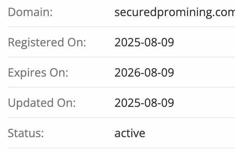Click the divider below the Expires On row
The width and height of the screenshot is (235, 154).
(117, 87)
